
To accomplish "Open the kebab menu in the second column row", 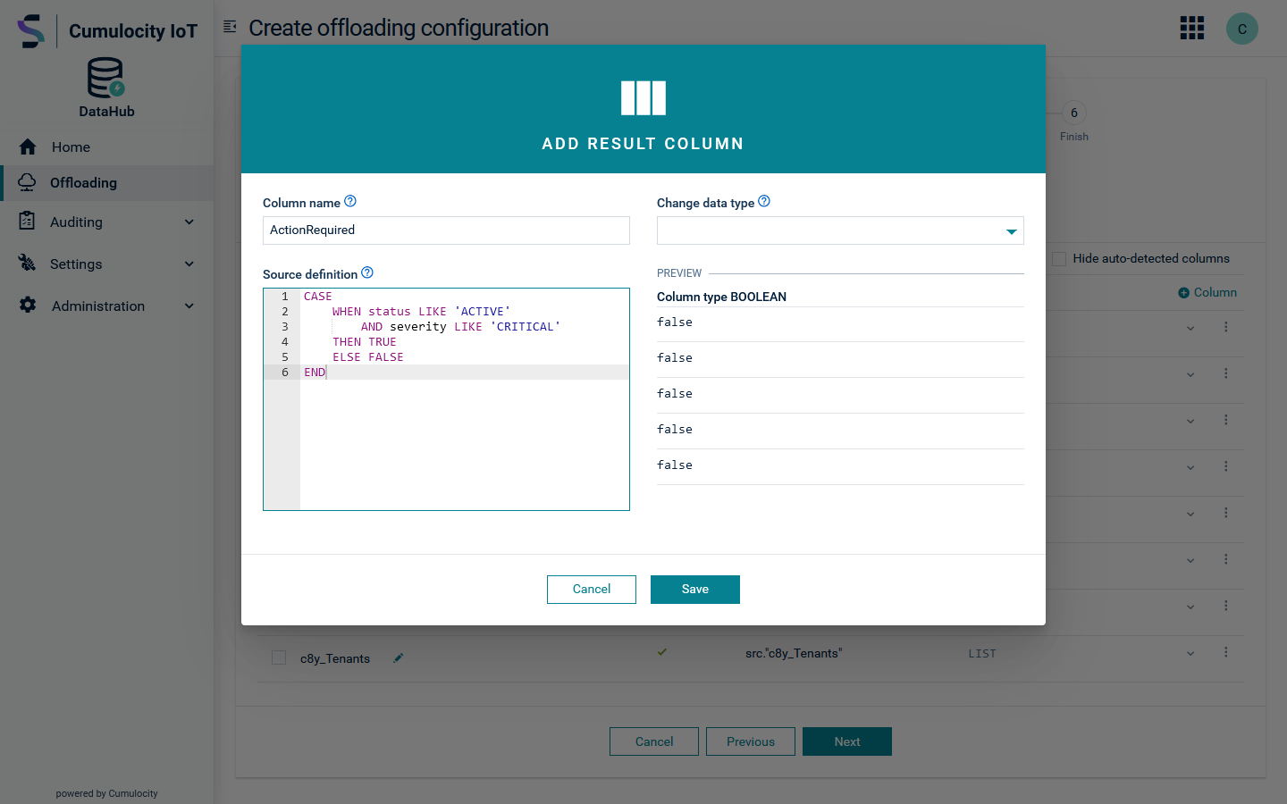I will pos(1226,373).
